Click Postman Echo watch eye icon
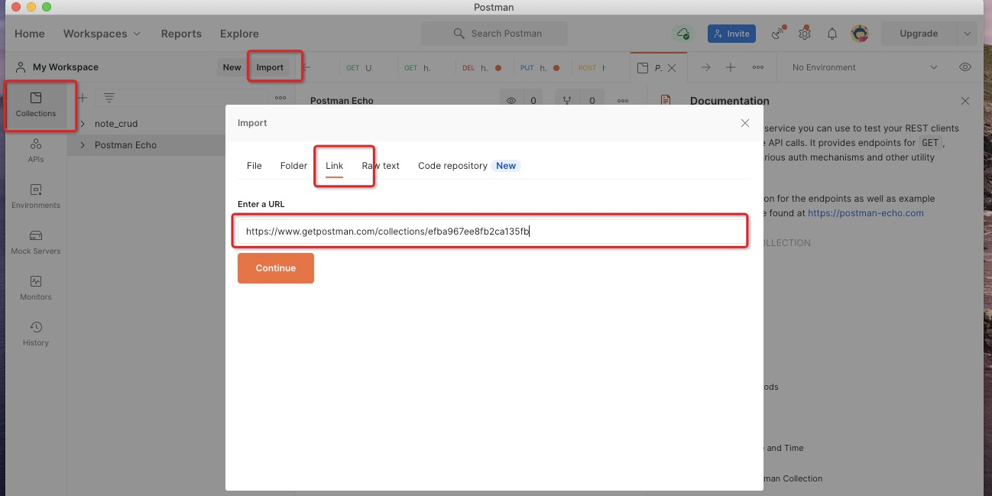992x496 pixels. click(511, 100)
